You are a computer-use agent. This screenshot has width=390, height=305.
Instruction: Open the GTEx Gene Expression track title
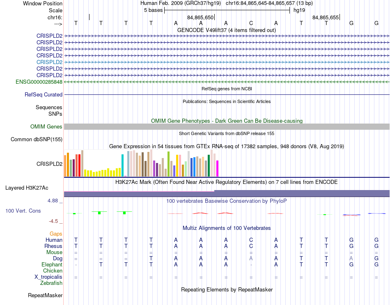(227, 146)
